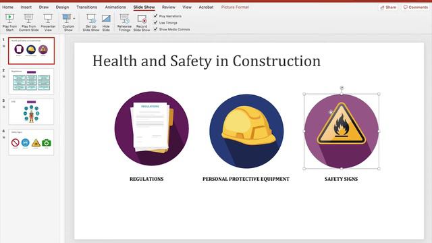Image resolution: width=432 pixels, height=243 pixels.
Task: Click the fire warning sign picture
Action: (x=342, y=131)
